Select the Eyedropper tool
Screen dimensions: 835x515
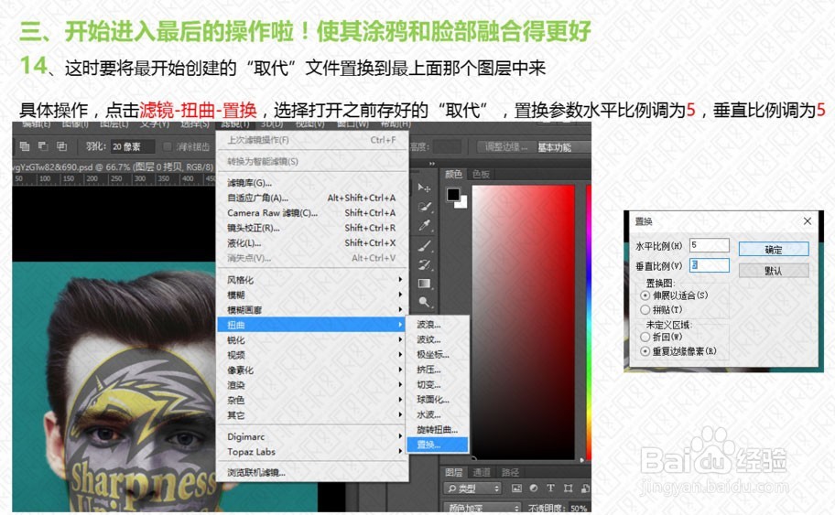[x=425, y=226]
